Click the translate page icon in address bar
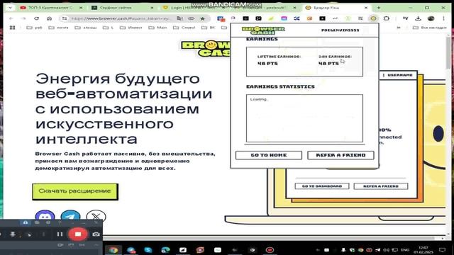This screenshot has width=454, height=255. [x=179, y=18]
